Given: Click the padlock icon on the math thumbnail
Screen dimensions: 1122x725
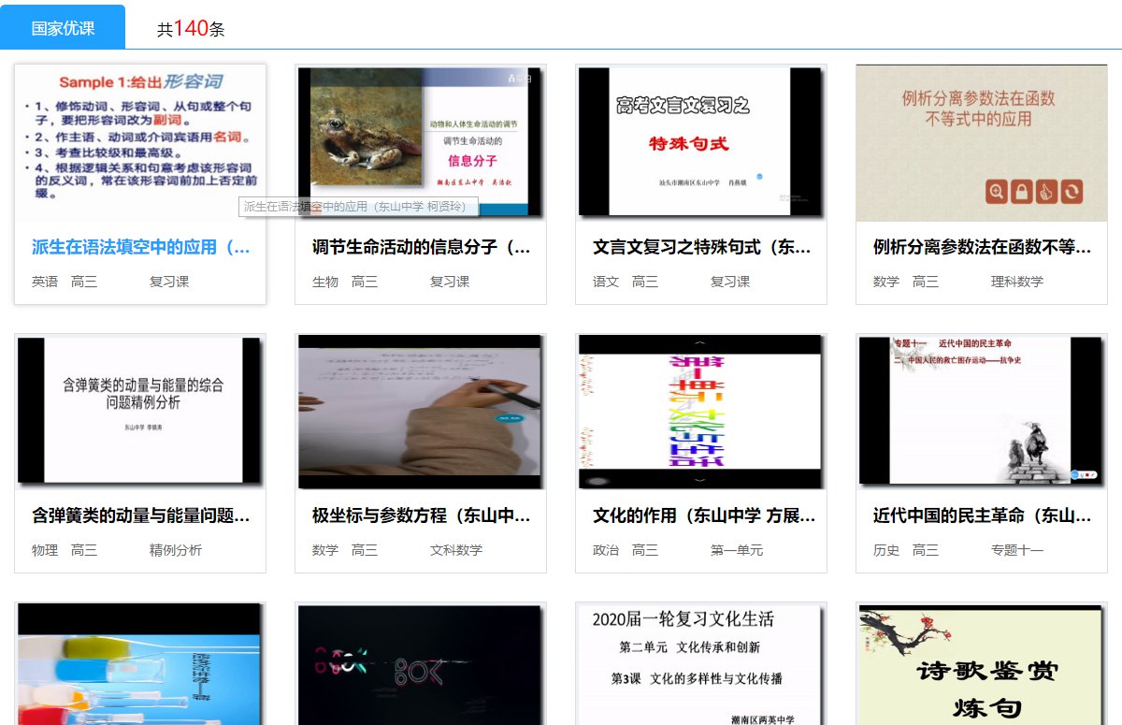Looking at the screenshot, I should pos(1022,192).
